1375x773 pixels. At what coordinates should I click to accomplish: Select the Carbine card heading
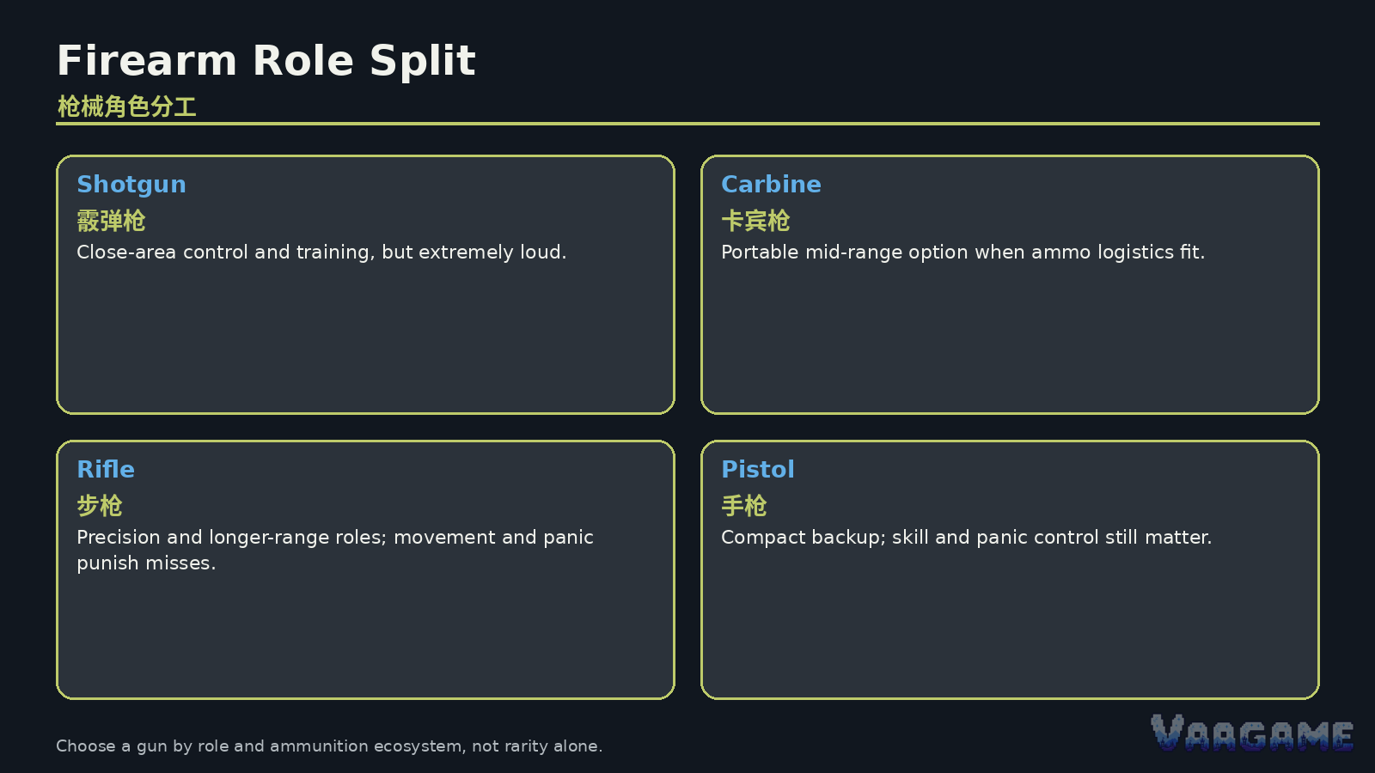771,185
